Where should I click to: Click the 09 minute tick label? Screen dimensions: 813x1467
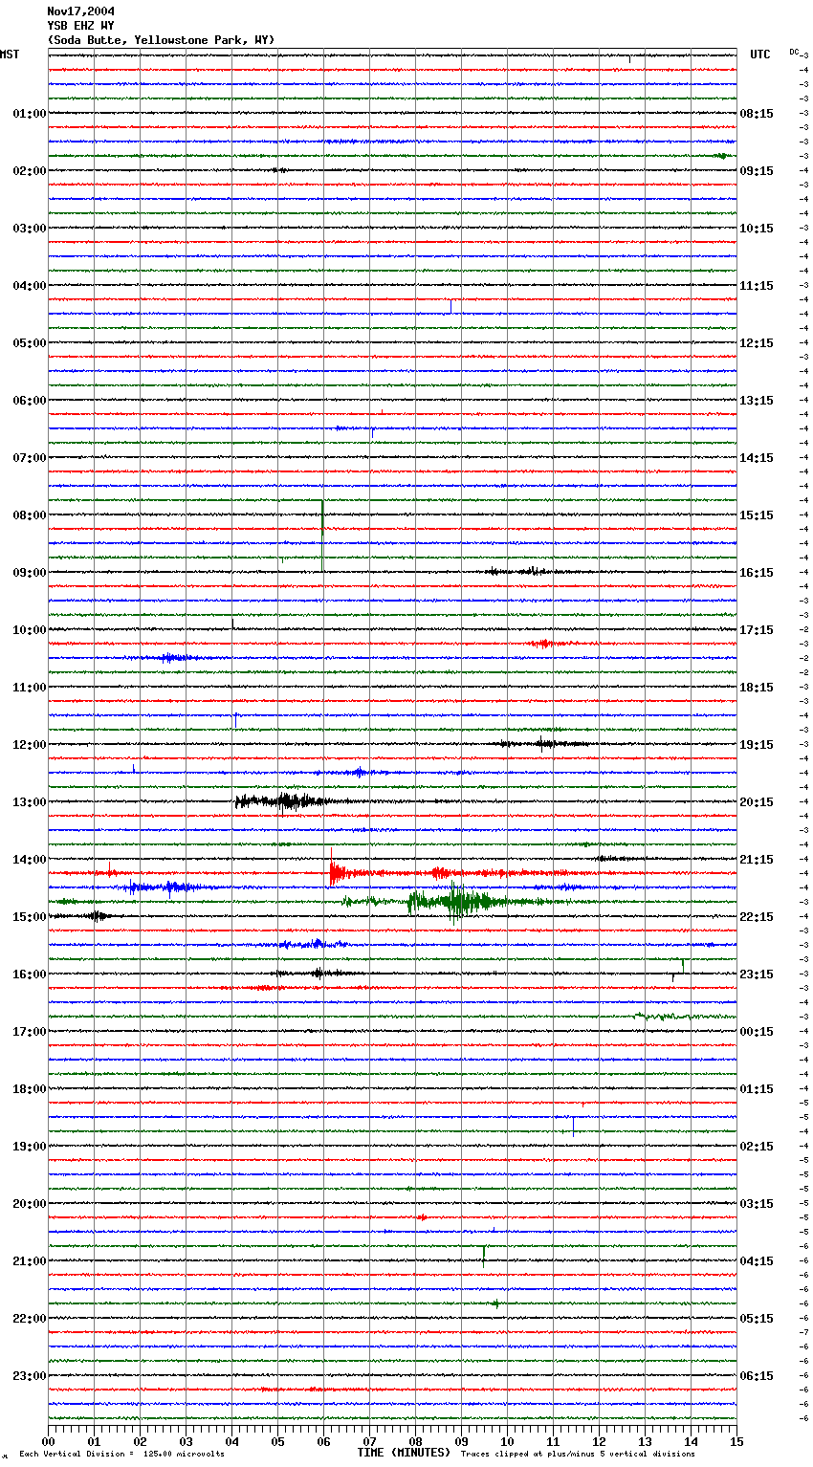pos(461,1441)
